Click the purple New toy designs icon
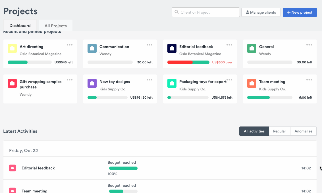 [x=92, y=83]
